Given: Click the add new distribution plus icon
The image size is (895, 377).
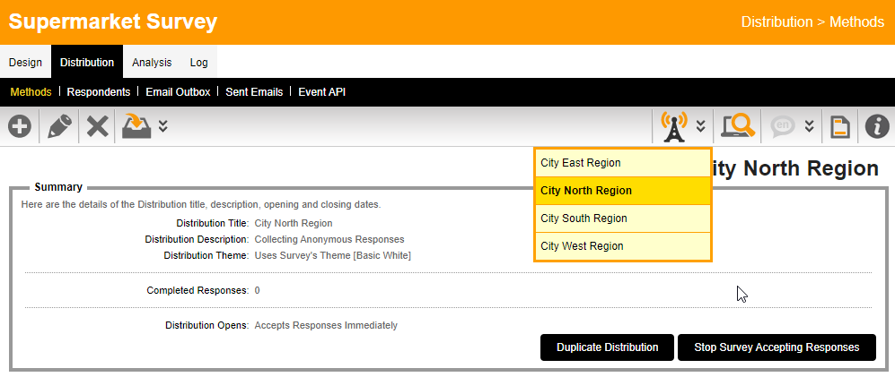Looking at the screenshot, I should [19, 126].
